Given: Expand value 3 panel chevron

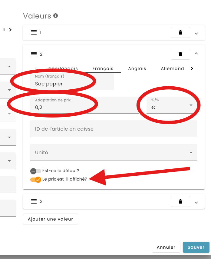Looking at the screenshot, I should tap(196, 203).
